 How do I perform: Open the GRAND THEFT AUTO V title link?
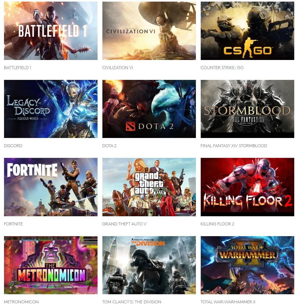tap(124, 224)
